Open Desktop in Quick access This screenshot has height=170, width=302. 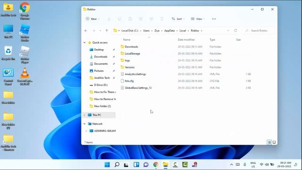(99, 50)
